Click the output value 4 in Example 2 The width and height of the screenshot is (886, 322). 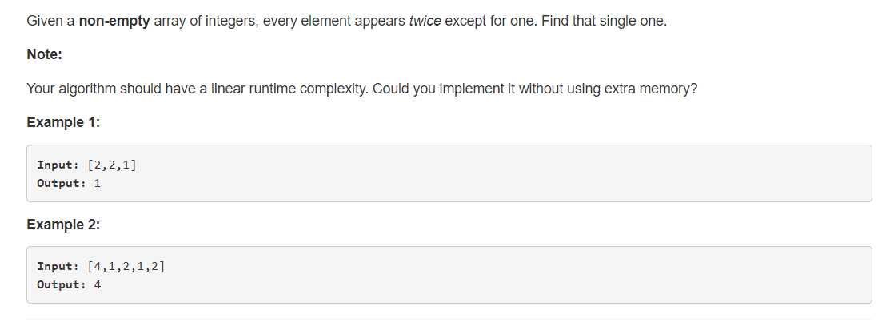[x=98, y=284]
